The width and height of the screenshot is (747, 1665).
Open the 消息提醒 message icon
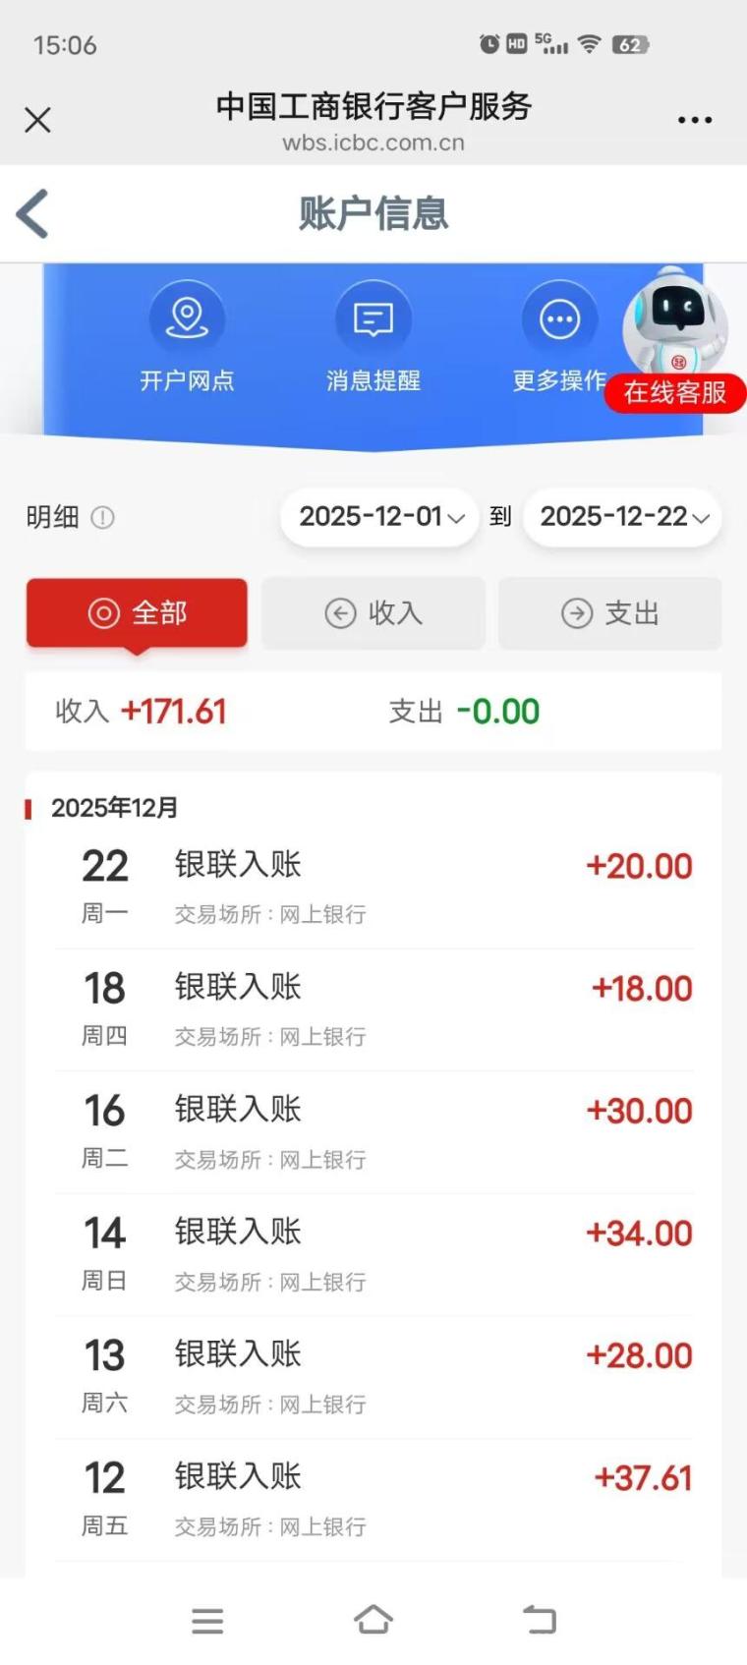pyautogui.click(x=373, y=319)
